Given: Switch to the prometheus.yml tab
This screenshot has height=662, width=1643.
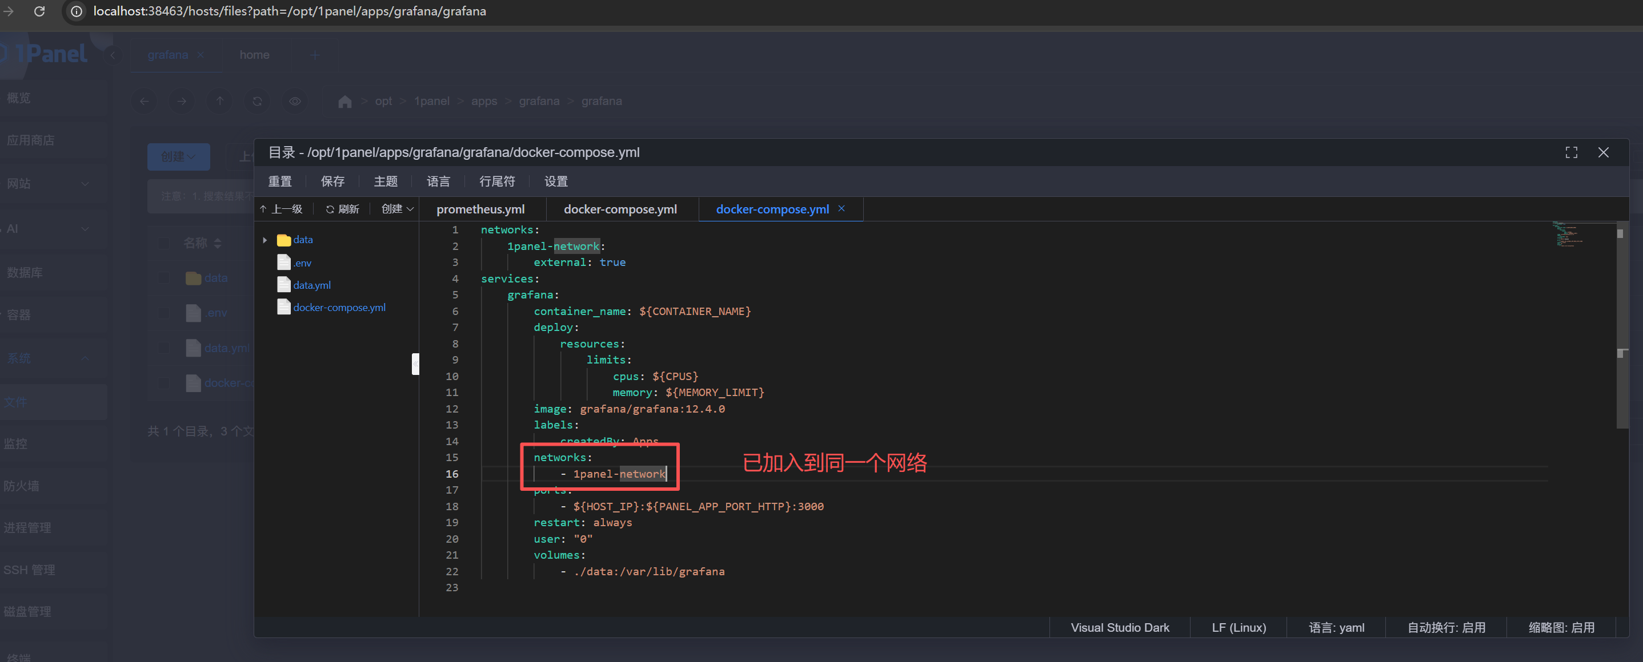Looking at the screenshot, I should tap(480, 209).
